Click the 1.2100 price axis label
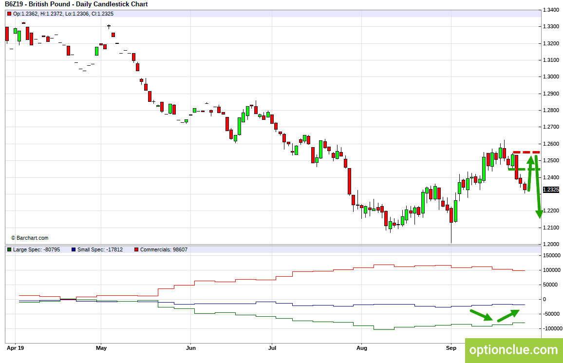Viewport: 563px width, 363px height. pos(551,228)
